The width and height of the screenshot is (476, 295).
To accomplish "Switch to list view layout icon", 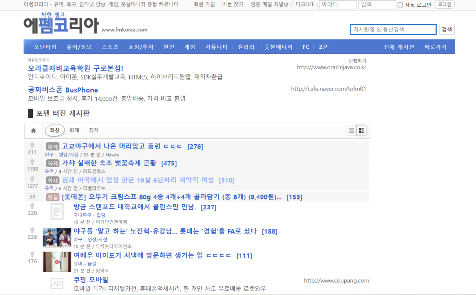I will pos(351,129).
